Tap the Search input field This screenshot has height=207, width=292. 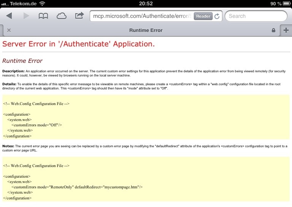point(255,16)
